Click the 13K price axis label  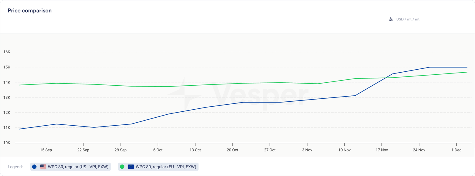pyautogui.click(x=7, y=97)
